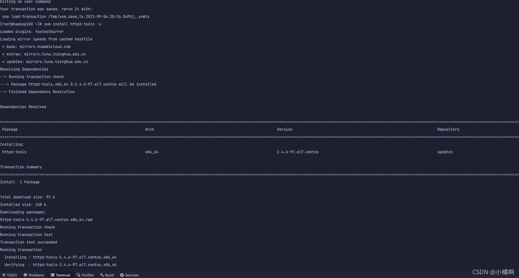Open the TODO tool window
Image resolution: width=519 pixels, height=278 pixels.
click(9, 275)
